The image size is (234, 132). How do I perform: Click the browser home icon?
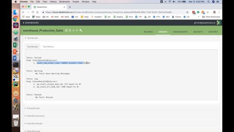37,12
